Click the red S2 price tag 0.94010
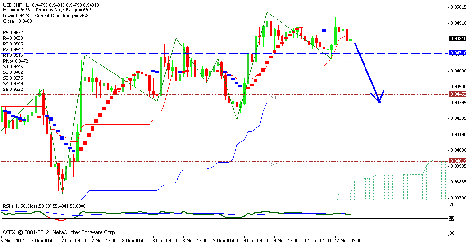The height and width of the screenshot is (244, 466). pos(457,161)
